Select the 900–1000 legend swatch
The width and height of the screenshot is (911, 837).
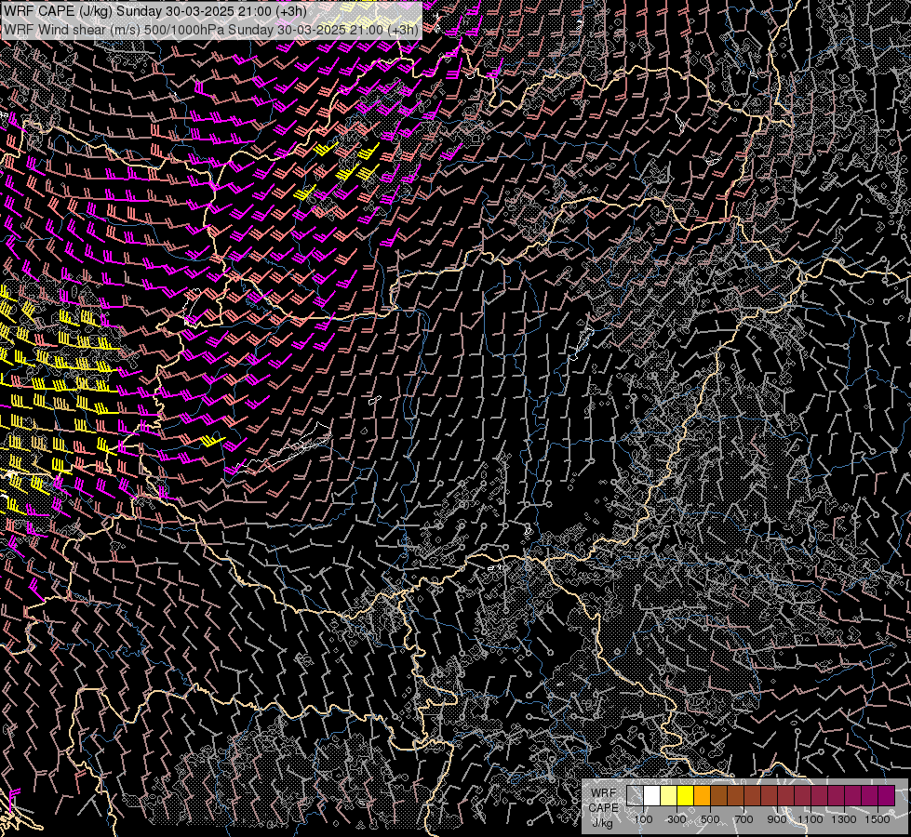[786, 796]
